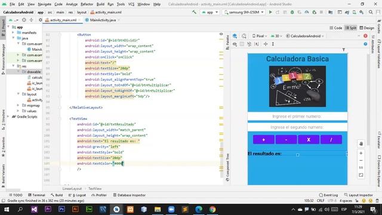Open Database Inspector tool window
The height and width of the screenshot is (215, 382).
click(130, 195)
